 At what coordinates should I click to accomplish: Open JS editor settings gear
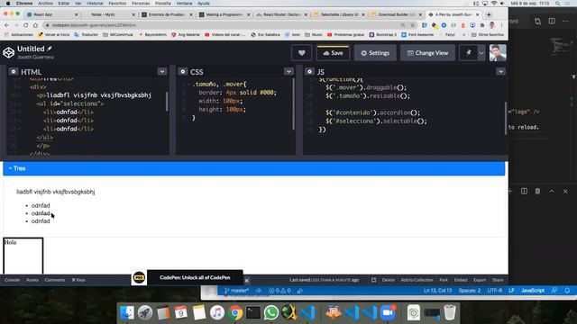tap(309, 72)
